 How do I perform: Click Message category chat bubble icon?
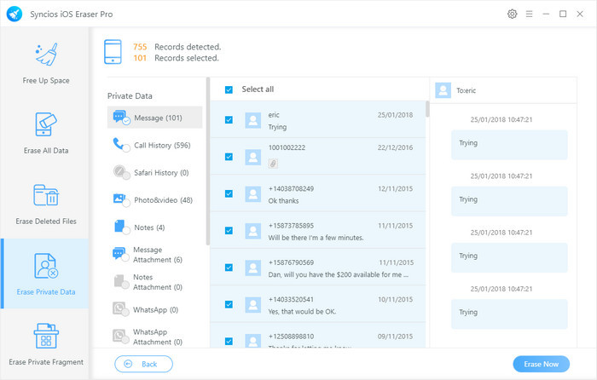121,118
